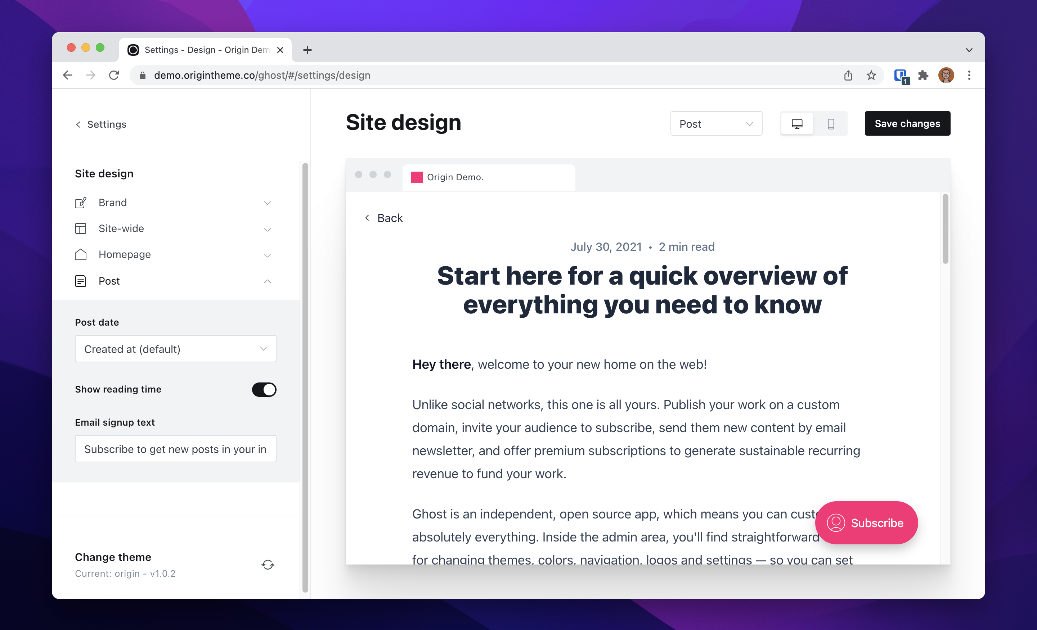
Task: Click the Post settings icon
Action: pyautogui.click(x=81, y=281)
